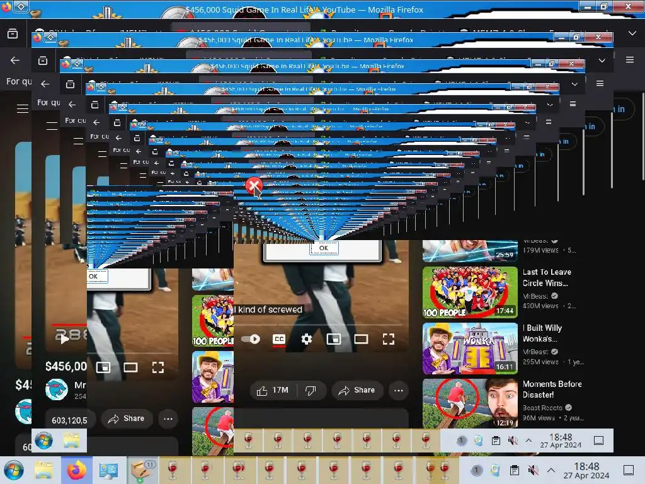645x484 pixels.
Task: Open the 18:48 clock on bottom taskbar
Action: click(x=586, y=470)
